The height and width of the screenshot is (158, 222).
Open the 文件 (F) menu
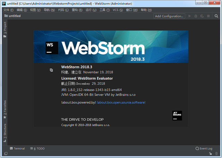pos(8,10)
